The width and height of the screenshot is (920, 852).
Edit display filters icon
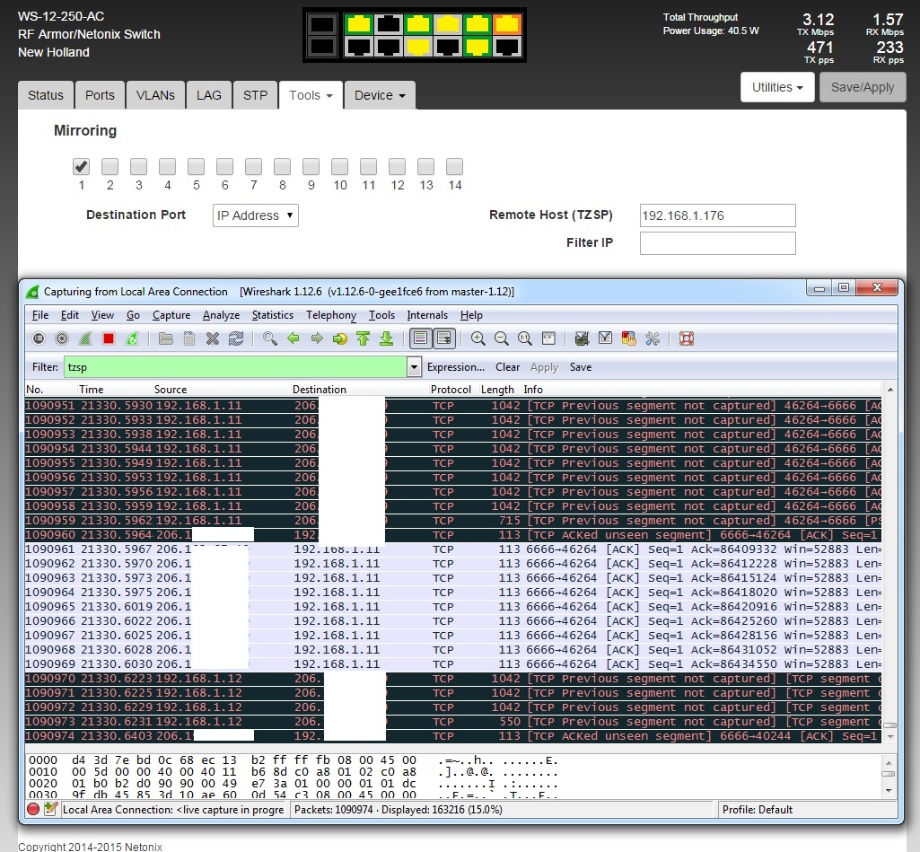pyautogui.click(x=605, y=338)
